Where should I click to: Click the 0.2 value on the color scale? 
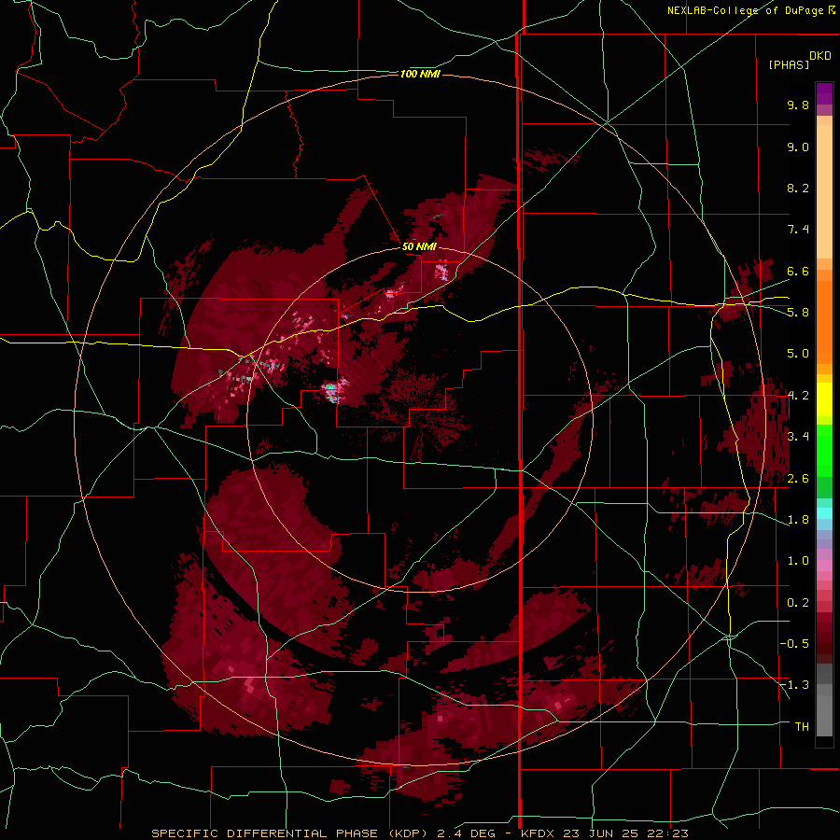click(x=798, y=603)
